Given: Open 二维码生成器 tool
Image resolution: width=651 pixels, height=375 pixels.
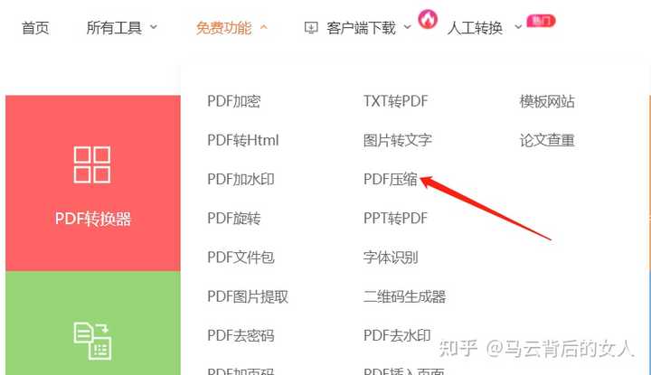Looking at the screenshot, I should coord(404,296).
